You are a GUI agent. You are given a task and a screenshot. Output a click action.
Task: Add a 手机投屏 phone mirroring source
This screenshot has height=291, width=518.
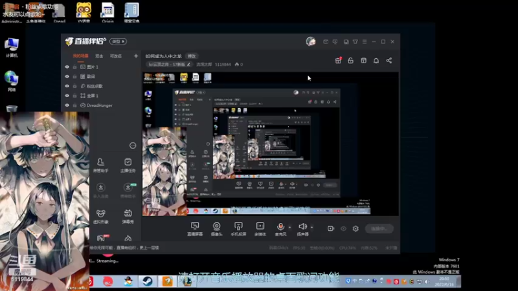pyautogui.click(x=238, y=229)
